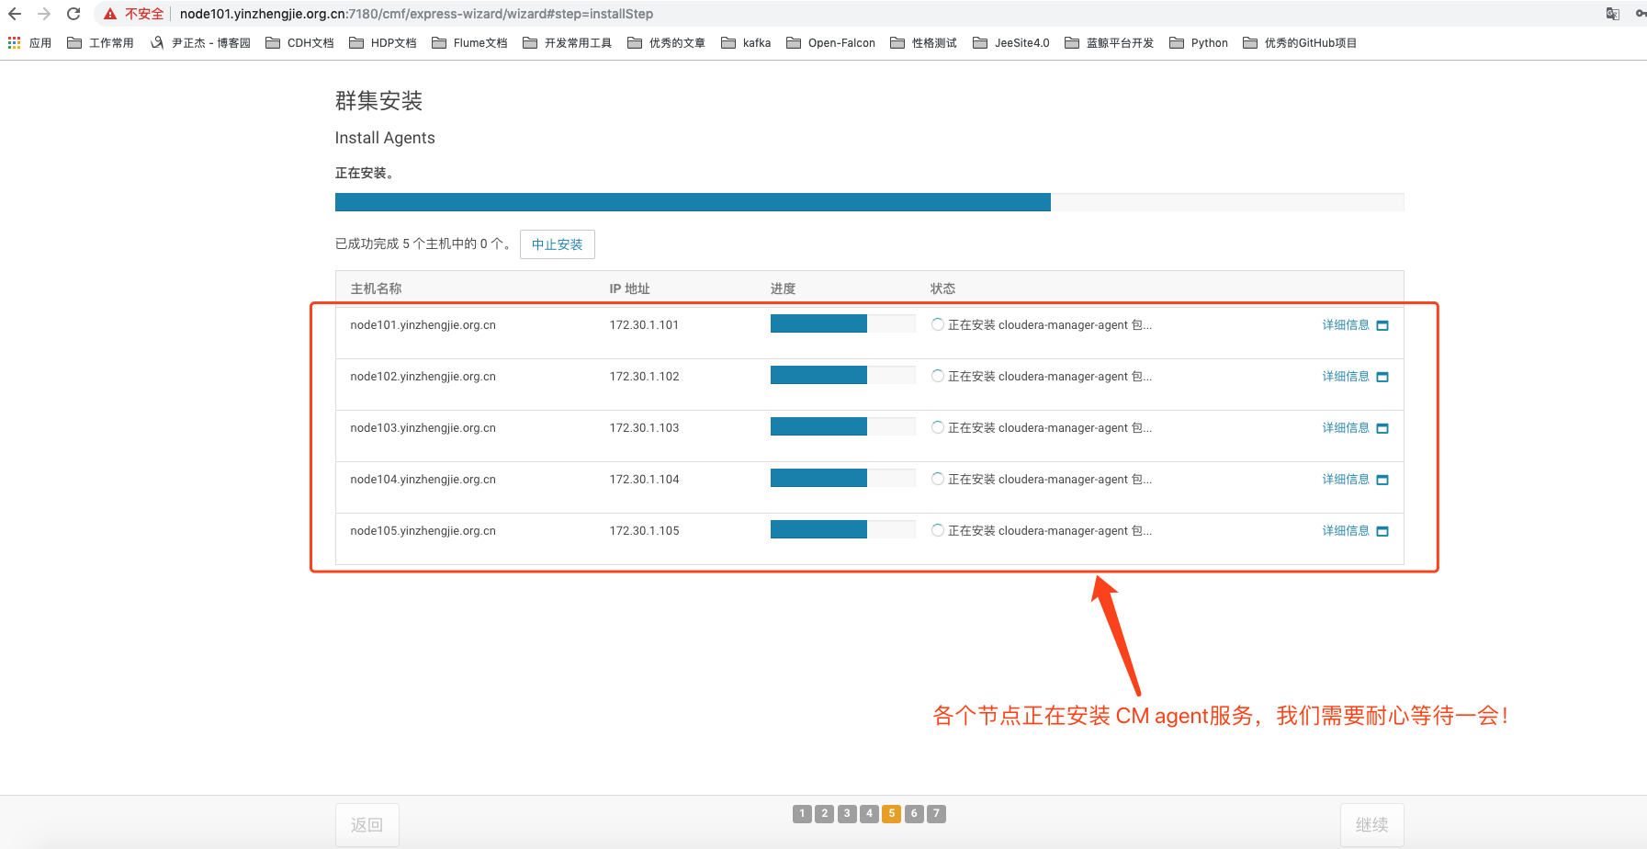Screen dimensions: 1647x849
Task: Open 尹正杰 - 博客园 bookmark
Action: point(200,42)
